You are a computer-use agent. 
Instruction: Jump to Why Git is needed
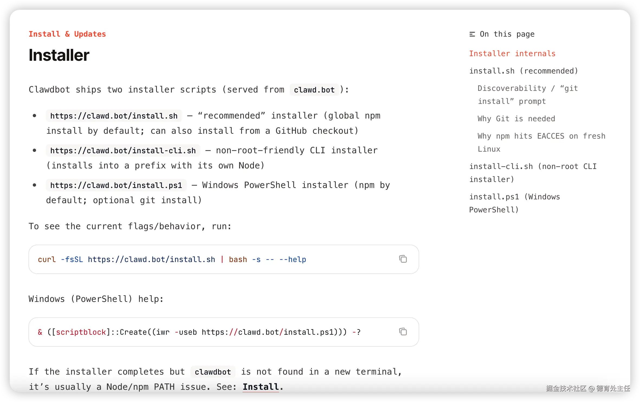516,119
